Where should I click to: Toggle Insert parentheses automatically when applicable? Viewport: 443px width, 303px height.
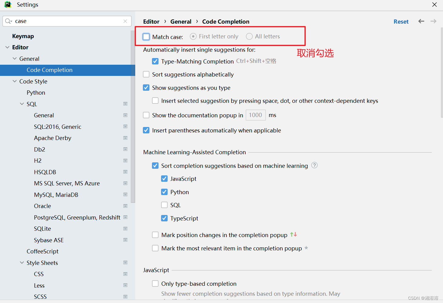pos(146,130)
